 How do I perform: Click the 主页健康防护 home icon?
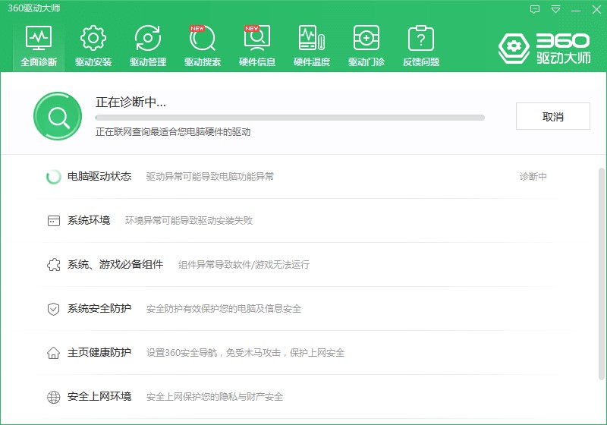click(x=53, y=353)
